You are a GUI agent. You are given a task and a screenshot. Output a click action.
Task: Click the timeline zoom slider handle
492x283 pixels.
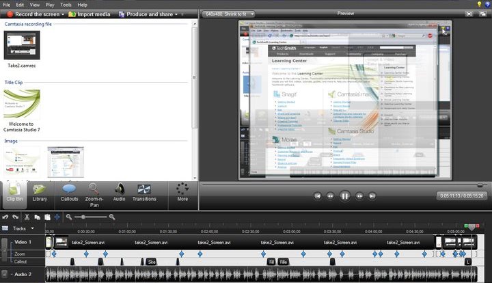pos(83,217)
